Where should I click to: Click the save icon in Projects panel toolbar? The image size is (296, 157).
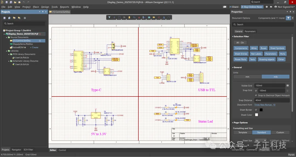(x=5, y=18)
